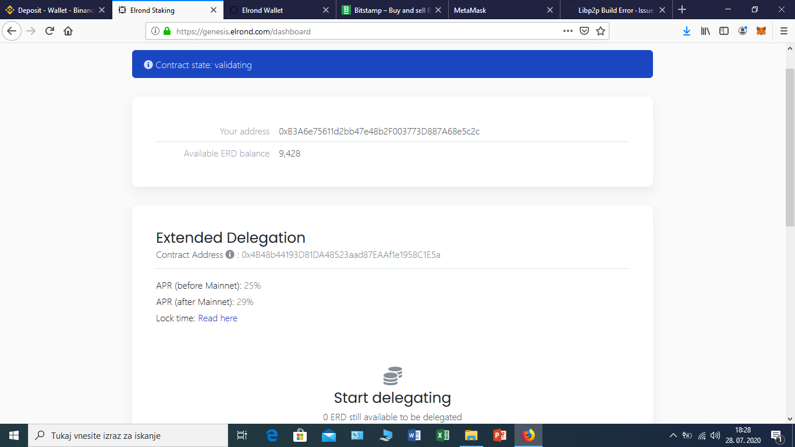Click inside the address bar

[349, 31]
